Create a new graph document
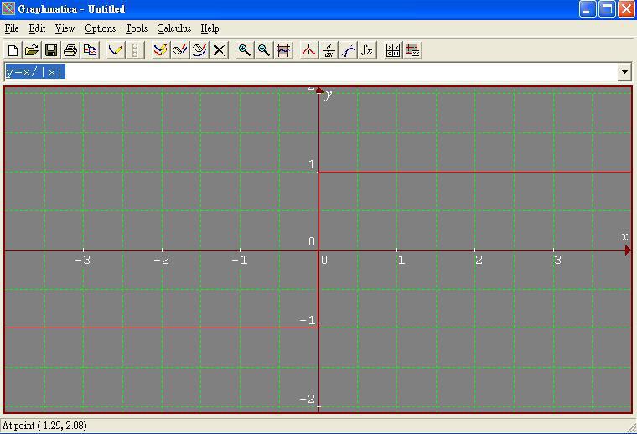637x434 pixels. tap(13, 50)
